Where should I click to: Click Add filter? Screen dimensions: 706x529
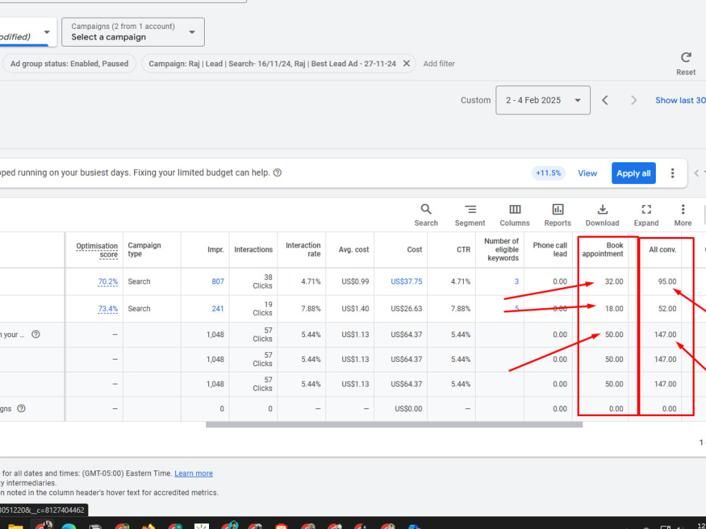(439, 63)
